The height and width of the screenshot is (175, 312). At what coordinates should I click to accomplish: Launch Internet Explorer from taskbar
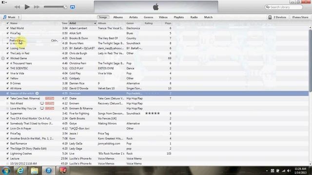coord(20,171)
